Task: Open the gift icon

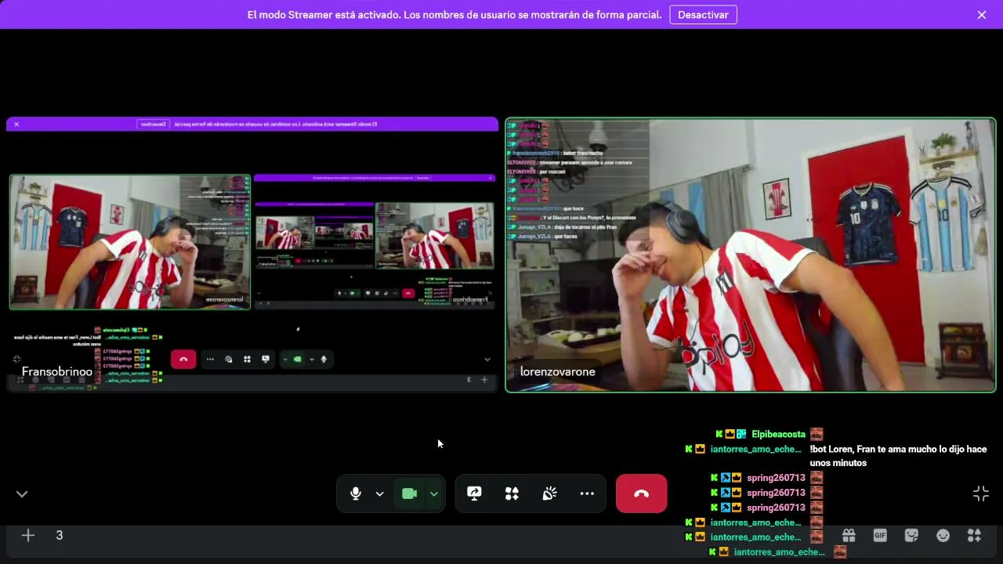Action: pos(849,536)
